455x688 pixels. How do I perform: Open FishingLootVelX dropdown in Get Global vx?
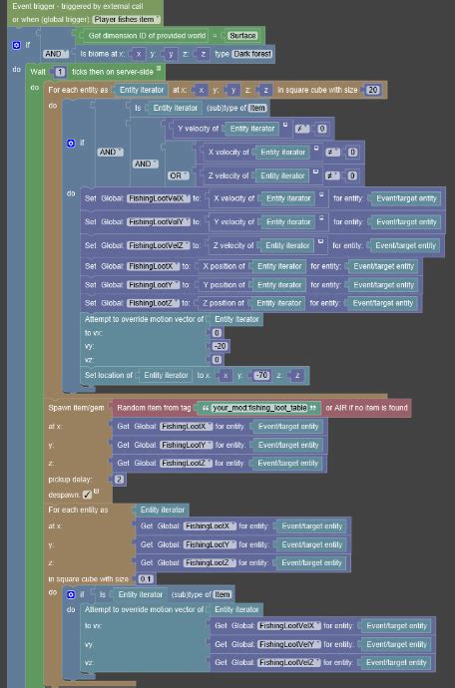(x=289, y=626)
